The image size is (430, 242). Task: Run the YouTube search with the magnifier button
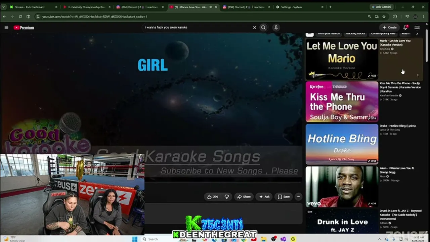point(263,28)
